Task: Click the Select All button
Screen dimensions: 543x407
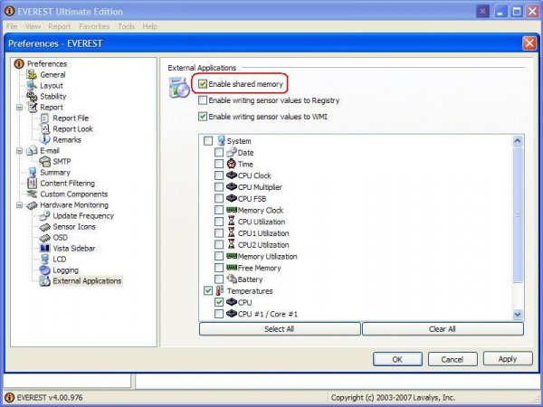Action: 280,329
